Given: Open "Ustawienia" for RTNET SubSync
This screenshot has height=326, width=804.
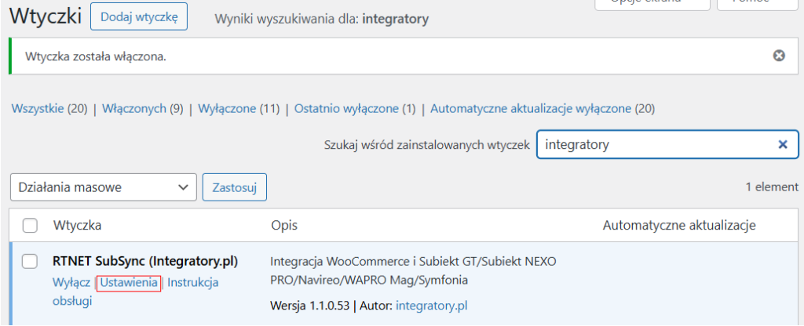Looking at the screenshot, I should [129, 283].
